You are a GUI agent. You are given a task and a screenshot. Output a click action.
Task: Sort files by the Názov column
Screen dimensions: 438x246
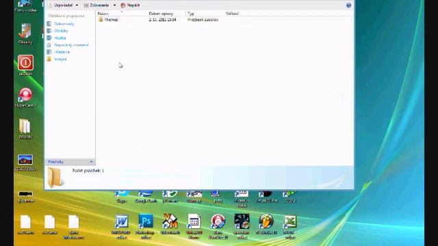point(103,14)
